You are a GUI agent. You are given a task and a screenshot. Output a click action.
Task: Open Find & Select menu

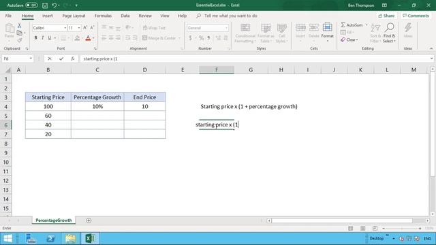click(389, 33)
